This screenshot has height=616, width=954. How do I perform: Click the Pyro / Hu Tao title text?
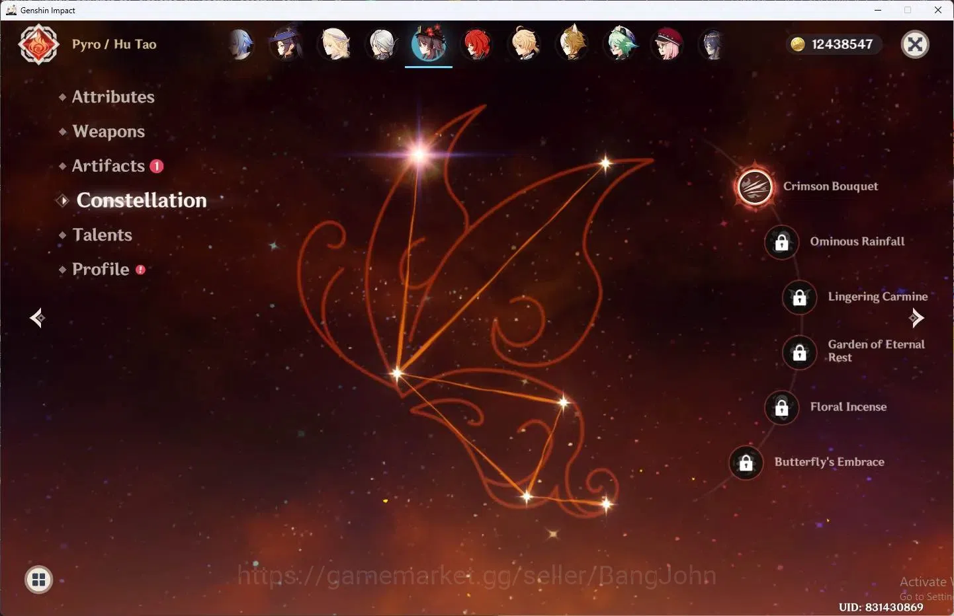pos(114,44)
